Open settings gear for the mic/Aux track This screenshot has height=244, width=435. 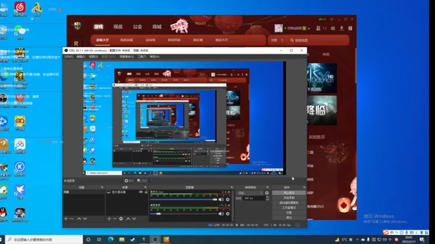pos(228,200)
